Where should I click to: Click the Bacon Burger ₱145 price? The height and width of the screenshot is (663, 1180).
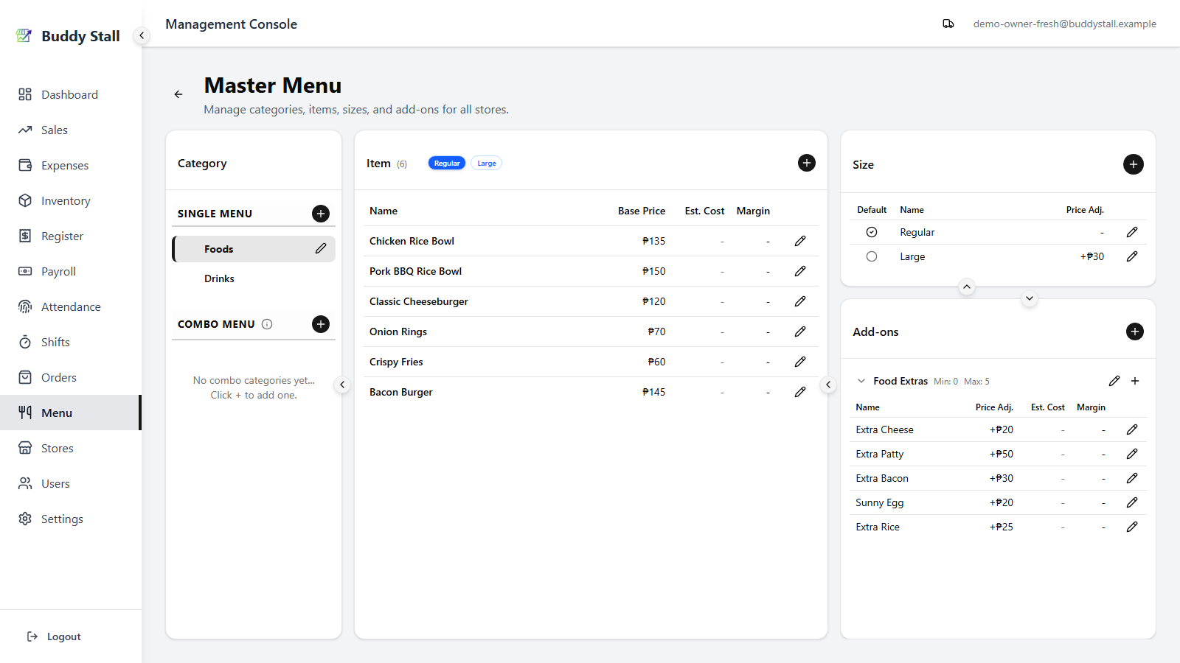tap(653, 392)
